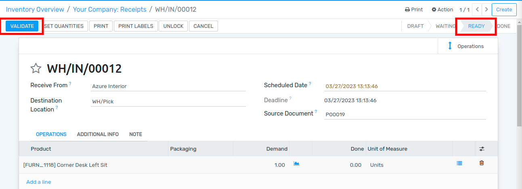Viewport: 522px width, 189px height.
Task: Show the help tooltip next to Deadline
Action: point(290,98)
